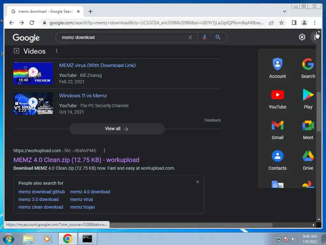
Task: Close People also search for box
Action: coord(197,182)
